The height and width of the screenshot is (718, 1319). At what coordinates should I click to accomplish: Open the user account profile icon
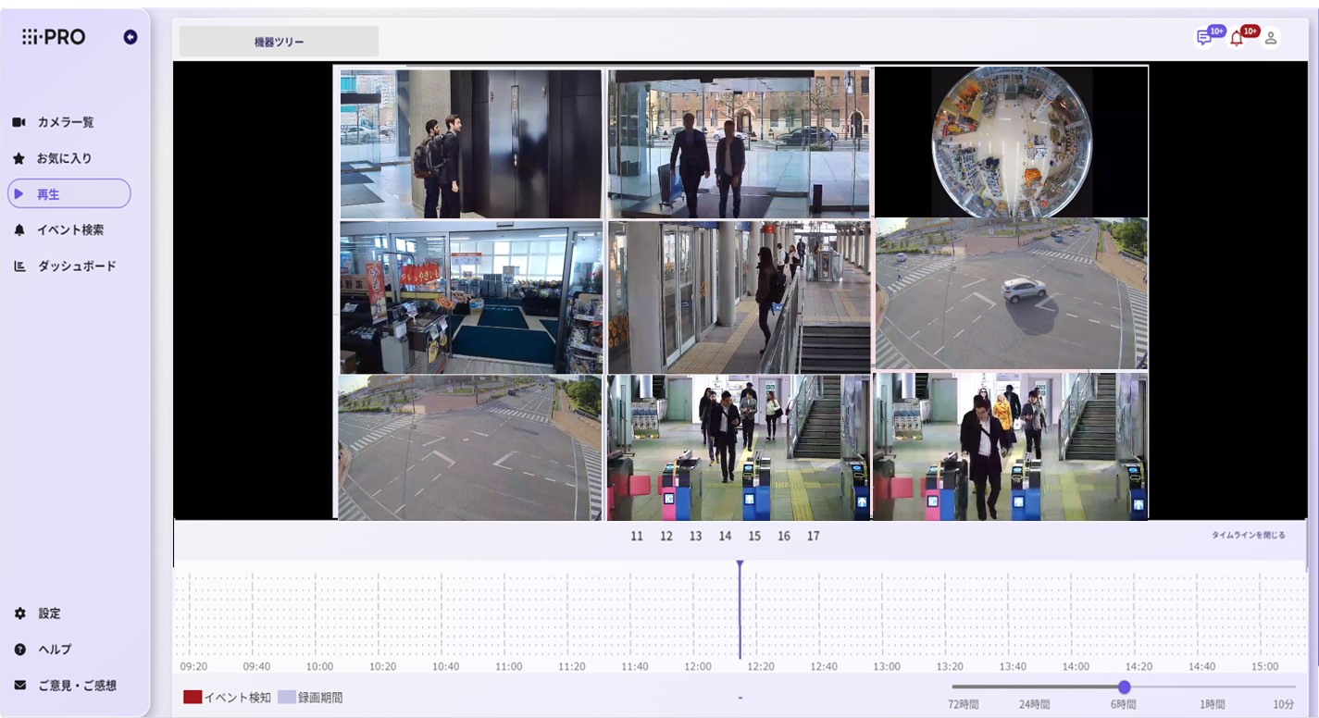(x=1271, y=38)
